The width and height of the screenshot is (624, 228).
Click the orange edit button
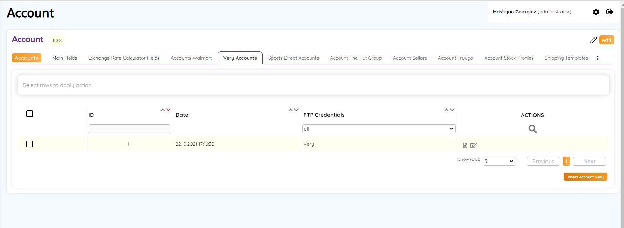tap(606, 40)
